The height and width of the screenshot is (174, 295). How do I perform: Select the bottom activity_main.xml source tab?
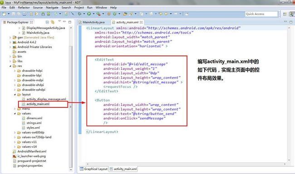123,169
